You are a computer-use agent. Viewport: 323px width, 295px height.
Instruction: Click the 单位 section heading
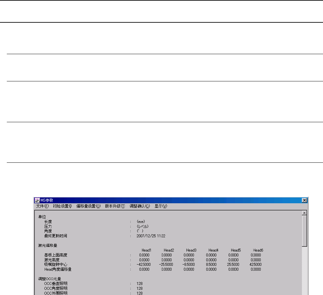click(x=42, y=217)
